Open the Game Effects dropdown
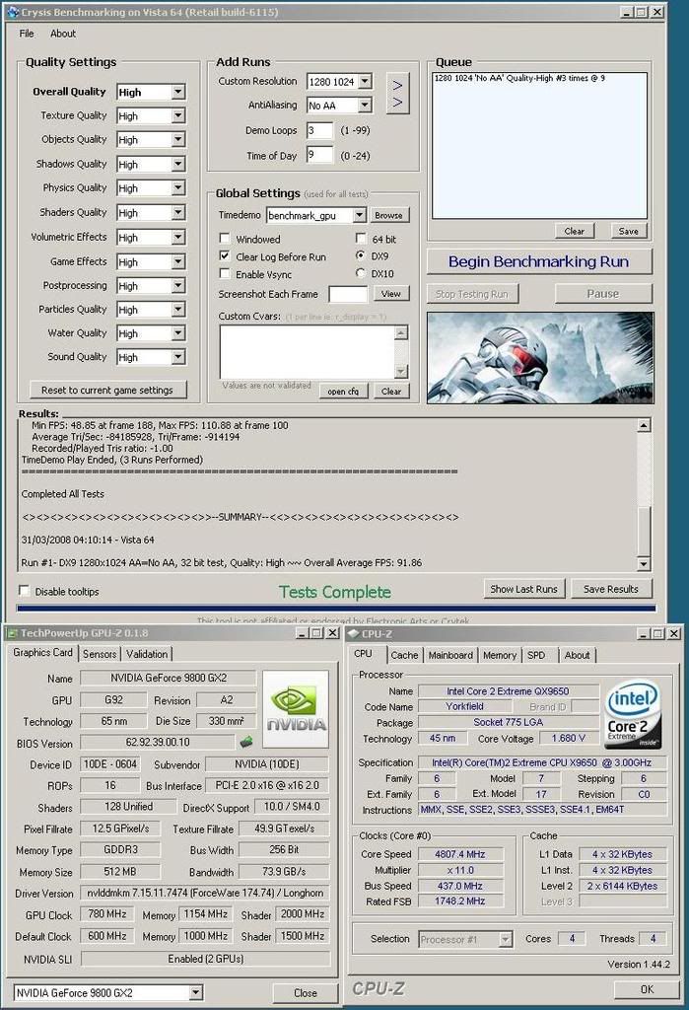 pyautogui.click(x=178, y=261)
